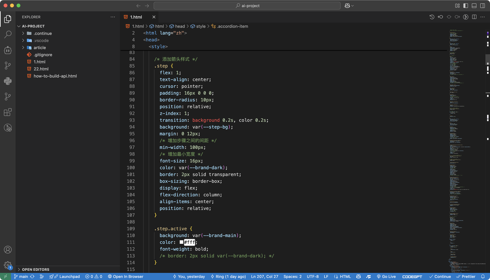This screenshot has width=490, height=280.
Task: Click 'Ring (1 day ago)' status entry
Action: pos(228,277)
